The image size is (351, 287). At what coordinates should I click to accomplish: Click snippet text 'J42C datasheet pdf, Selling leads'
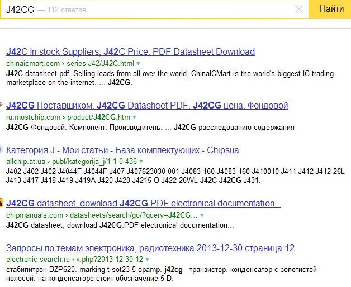(60, 74)
